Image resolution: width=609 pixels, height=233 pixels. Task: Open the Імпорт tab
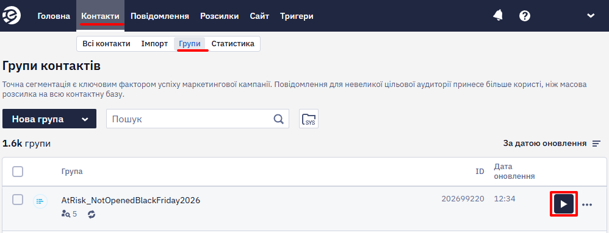(x=154, y=44)
